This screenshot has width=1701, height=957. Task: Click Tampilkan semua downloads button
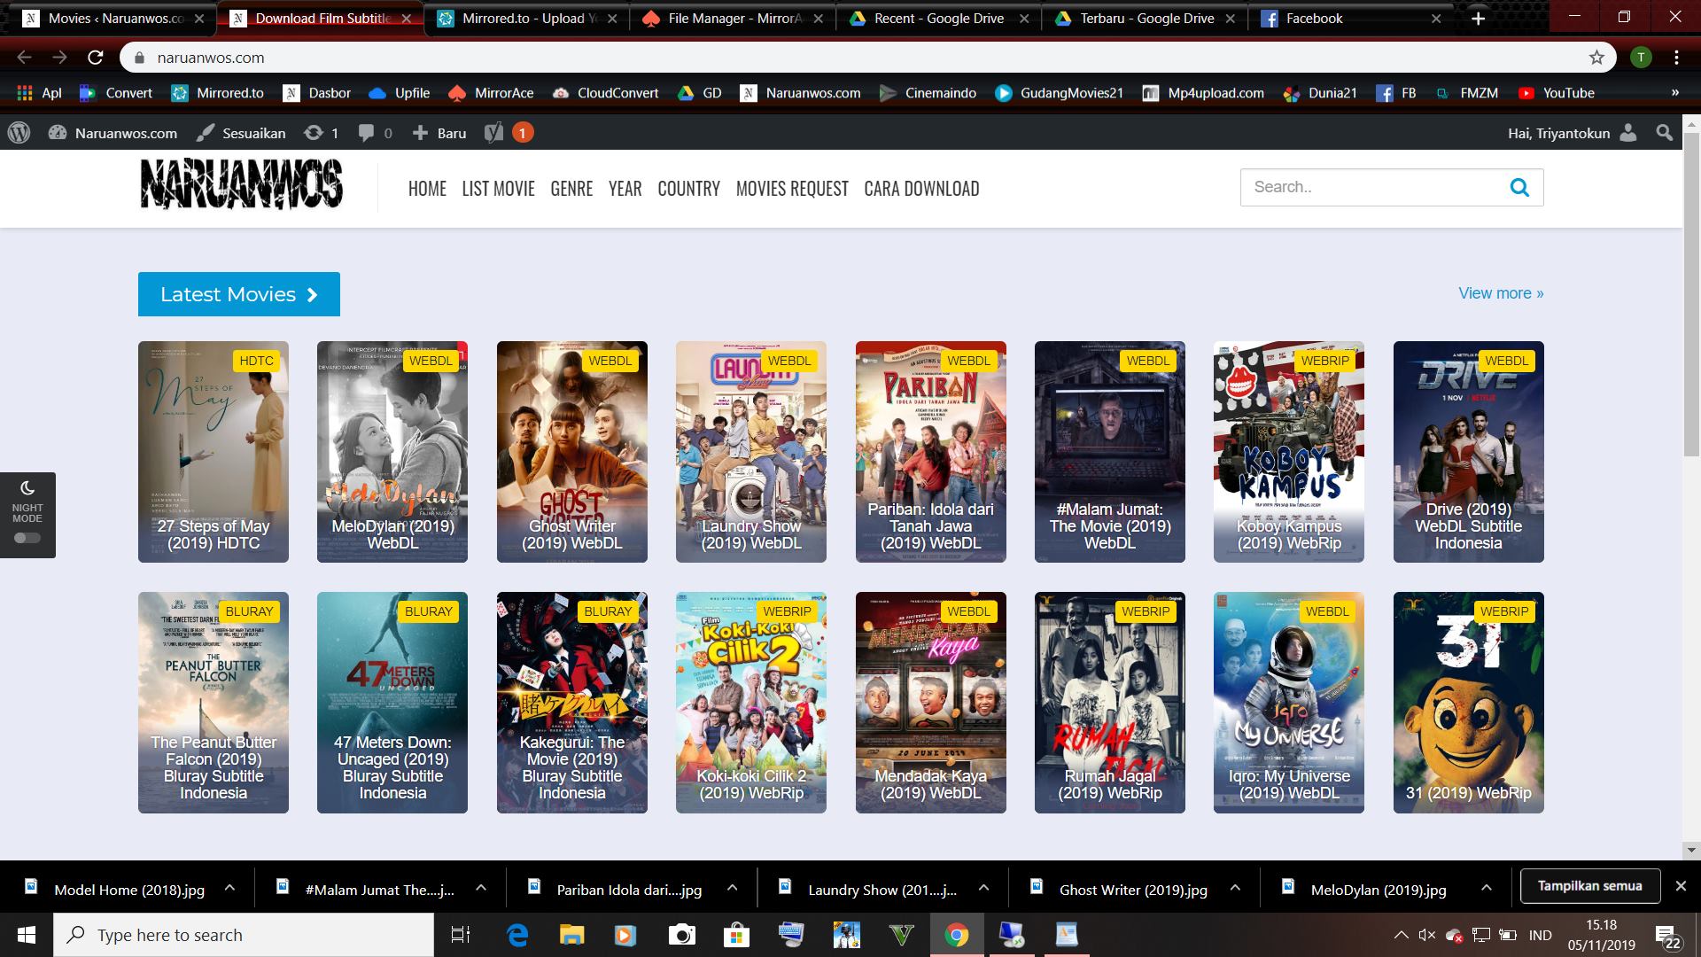(1589, 886)
